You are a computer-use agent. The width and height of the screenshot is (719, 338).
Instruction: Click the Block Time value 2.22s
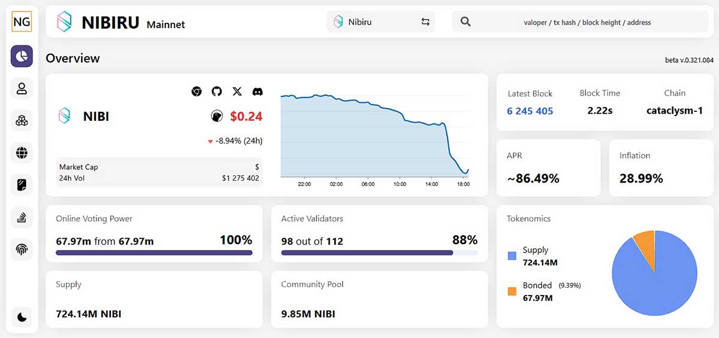point(600,111)
